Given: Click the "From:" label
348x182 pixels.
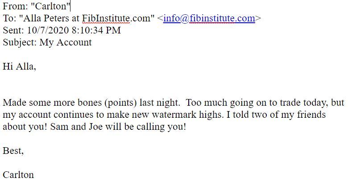Looking at the screenshot, I should (x=15, y=6).
